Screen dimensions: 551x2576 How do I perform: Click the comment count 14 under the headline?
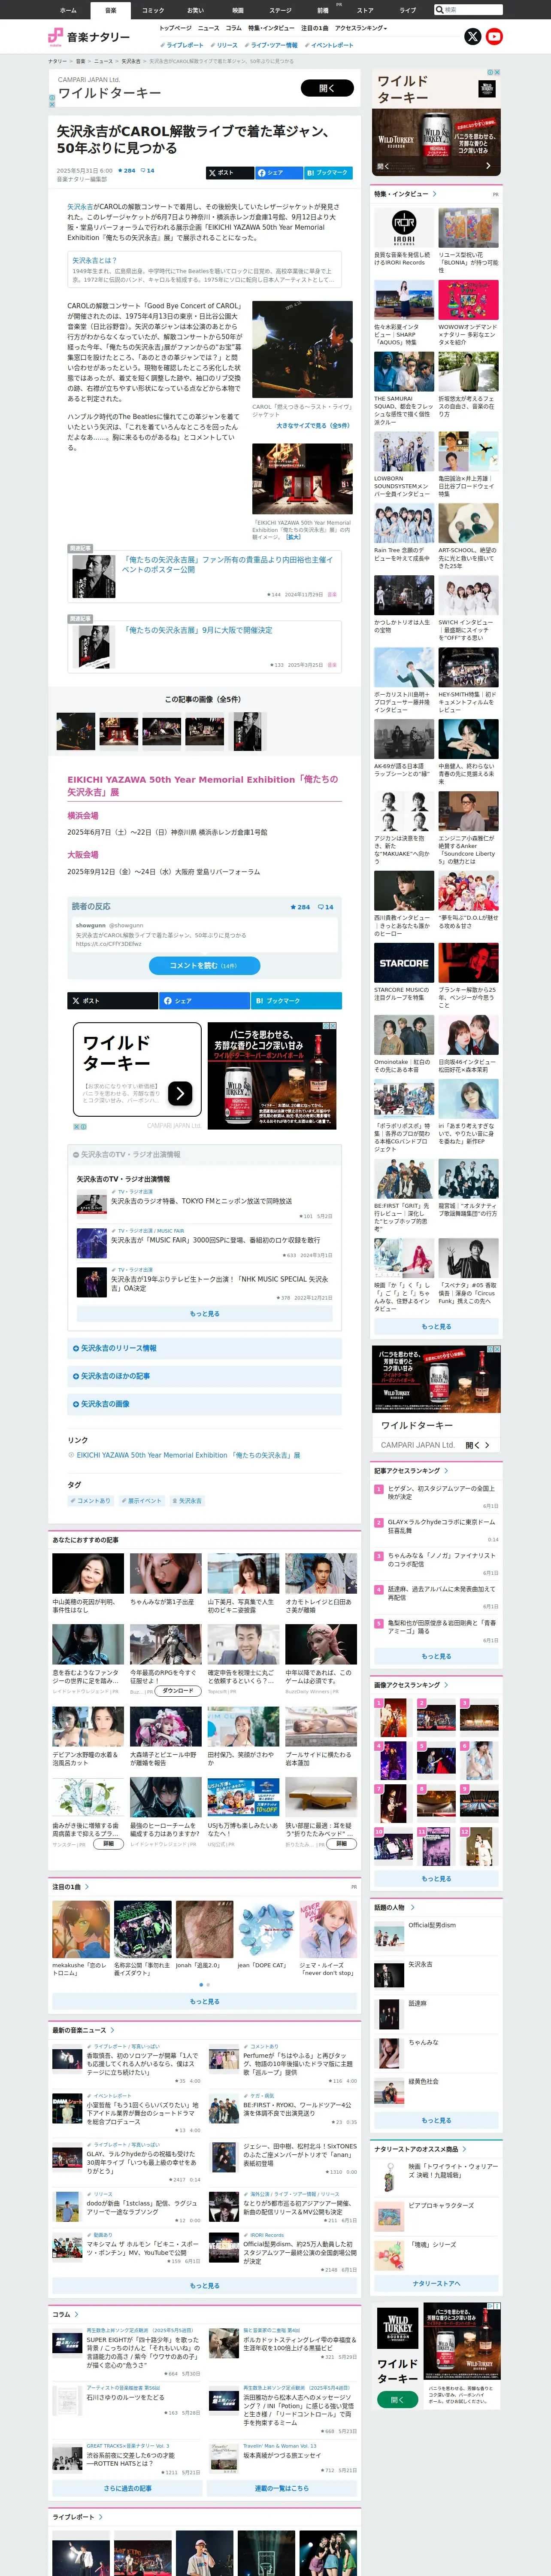point(148,171)
